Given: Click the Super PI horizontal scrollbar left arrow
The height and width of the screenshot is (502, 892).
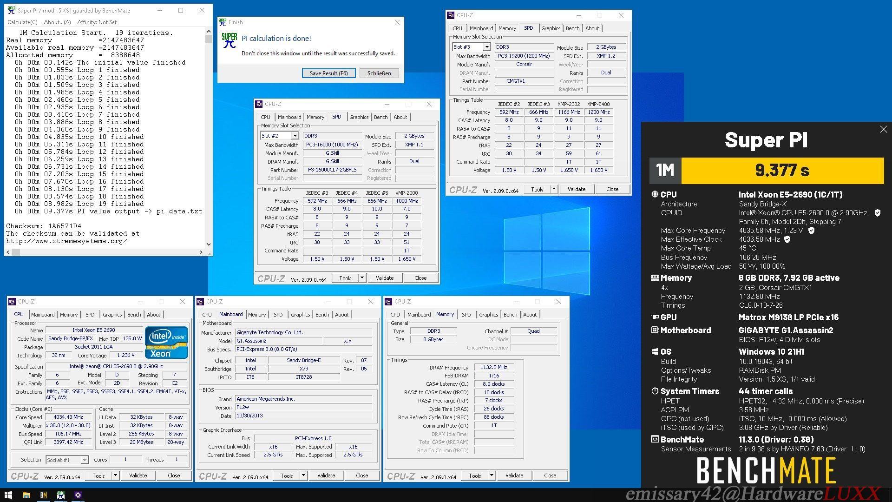Looking at the screenshot, I should pyautogui.click(x=9, y=252).
